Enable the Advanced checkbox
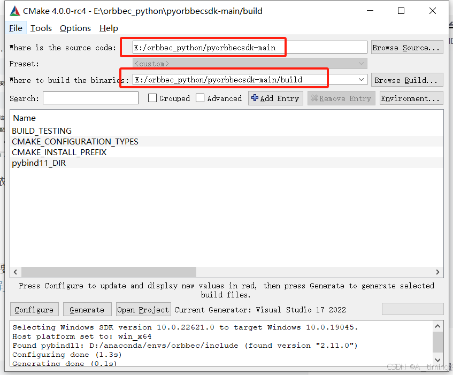The image size is (453, 375). point(200,98)
